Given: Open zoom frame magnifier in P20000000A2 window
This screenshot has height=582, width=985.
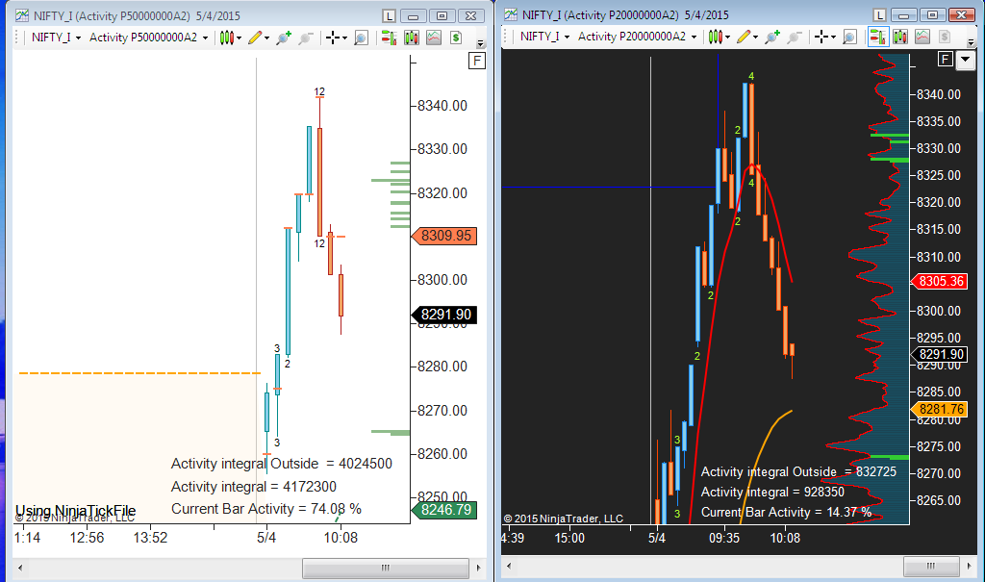Looking at the screenshot, I should click(849, 38).
